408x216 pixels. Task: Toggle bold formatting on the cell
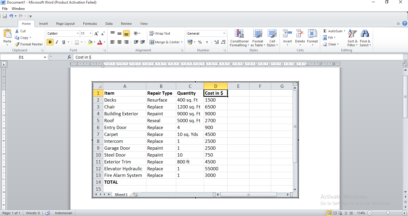click(50, 42)
